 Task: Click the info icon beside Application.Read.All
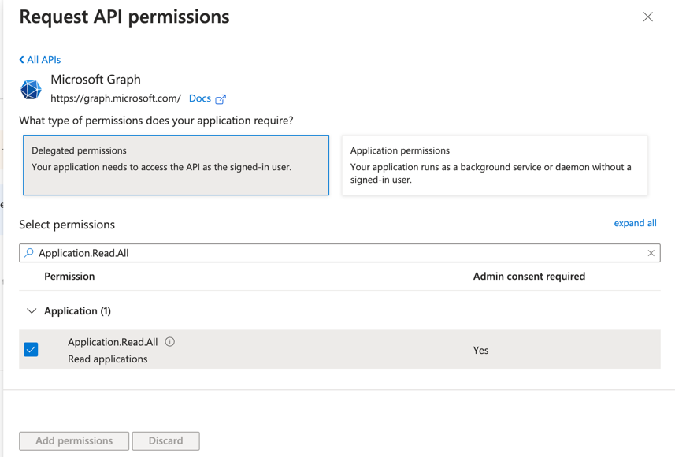click(x=170, y=342)
